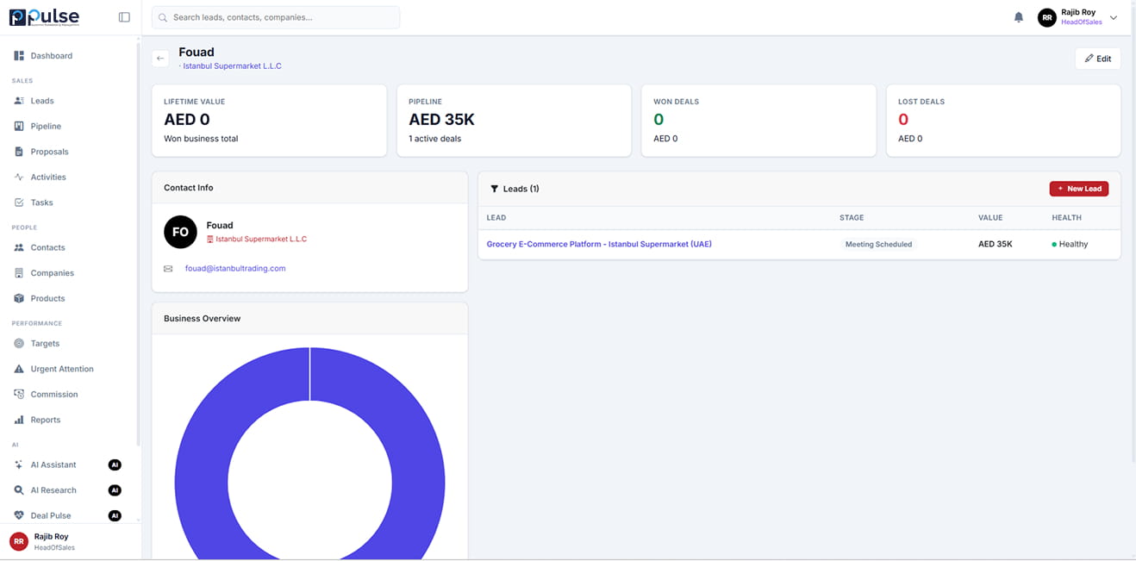This screenshot has height=561, width=1136.
Task: Select the Products box icon
Action: 19,299
